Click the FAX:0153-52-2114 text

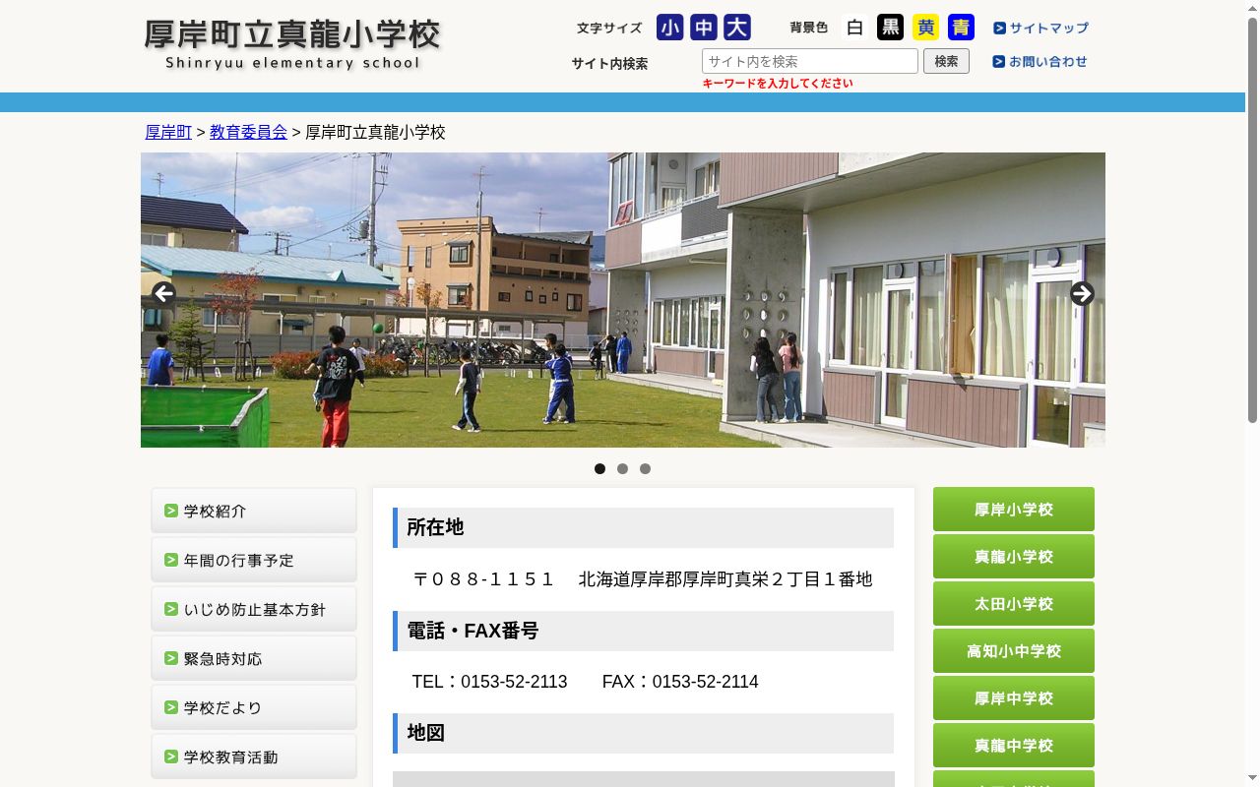pyautogui.click(x=680, y=682)
